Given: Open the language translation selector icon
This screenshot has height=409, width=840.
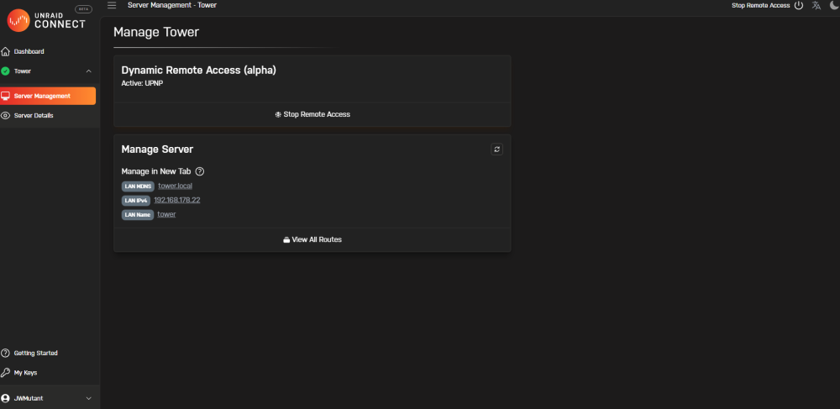Looking at the screenshot, I should click(x=816, y=5).
